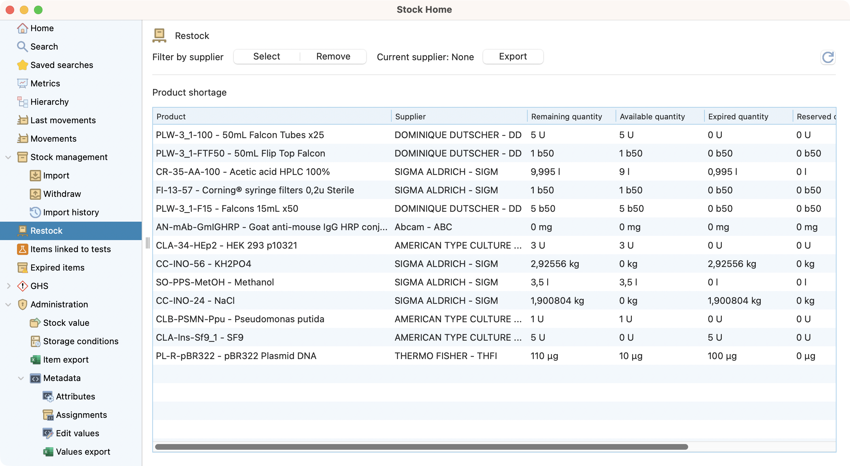Click the Hierarchy tree icon
This screenshot has width=850, height=466.
click(22, 102)
